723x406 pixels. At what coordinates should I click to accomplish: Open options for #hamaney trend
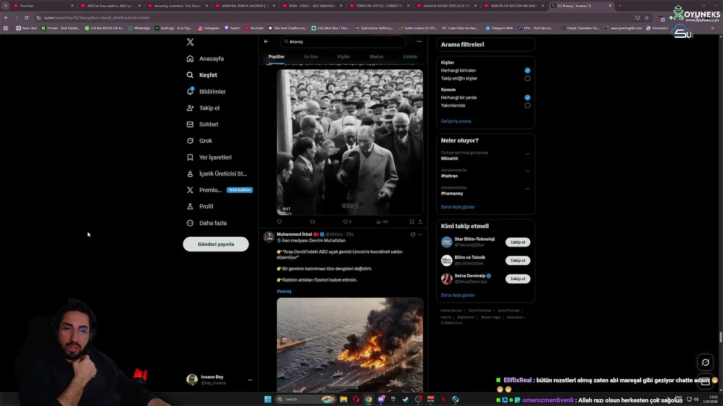pos(528,188)
